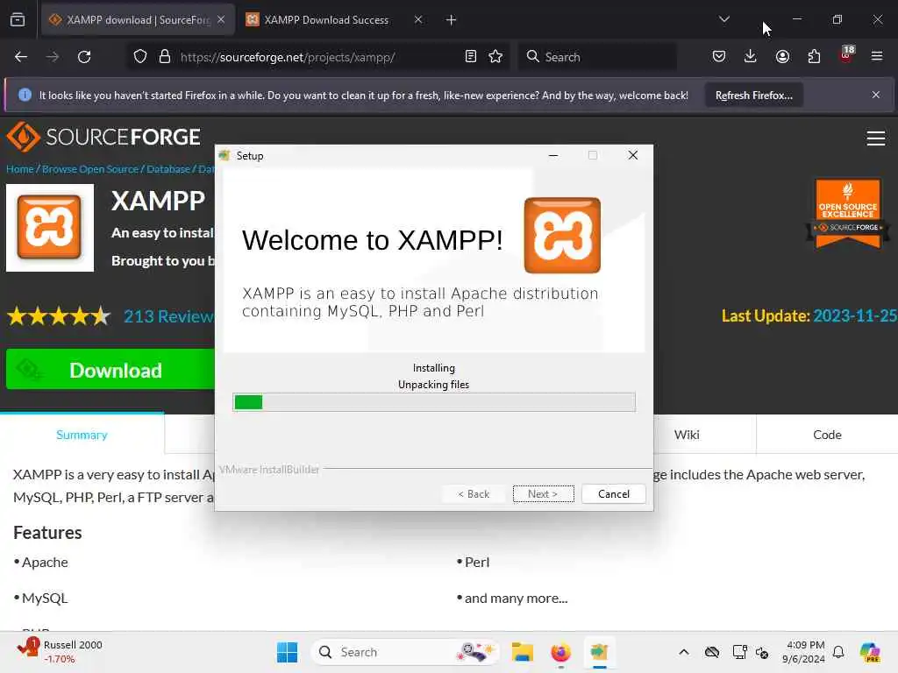The image size is (898, 673).
Task: Click the SourceForge logo
Action: pos(103,137)
